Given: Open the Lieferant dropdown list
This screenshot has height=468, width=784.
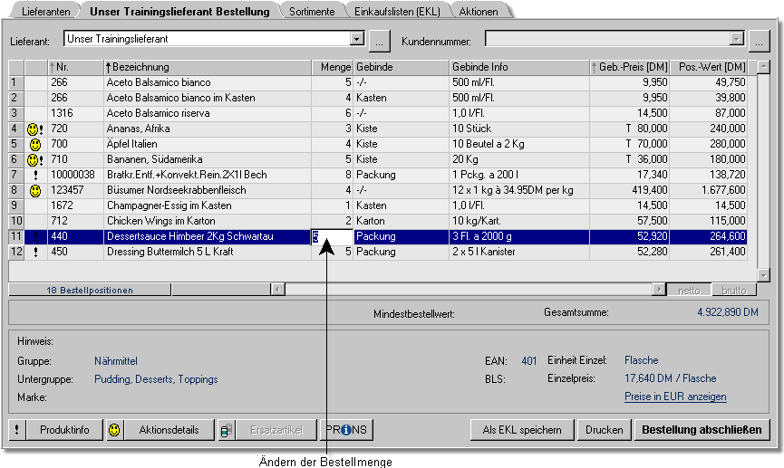Looking at the screenshot, I should (357, 40).
